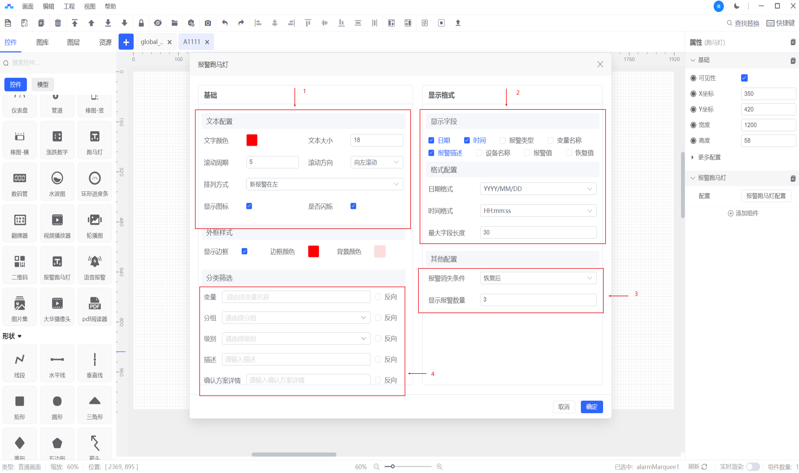Click the redo arrow in toolbar

click(x=241, y=23)
